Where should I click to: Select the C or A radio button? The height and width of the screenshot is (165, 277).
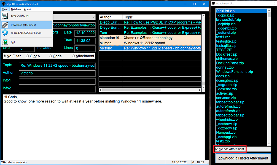pyautogui.click(x=27, y=56)
